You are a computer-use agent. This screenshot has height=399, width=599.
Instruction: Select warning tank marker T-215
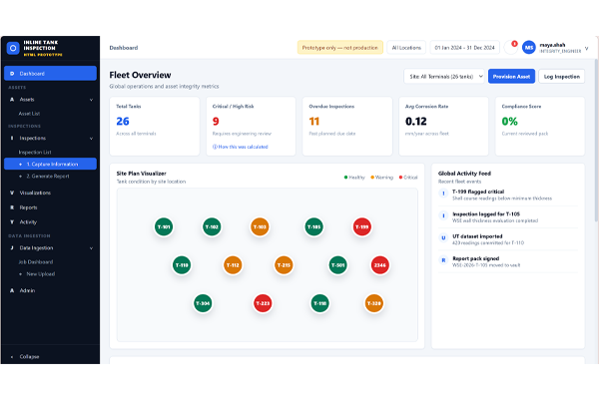pyautogui.click(x=284, y=265)
